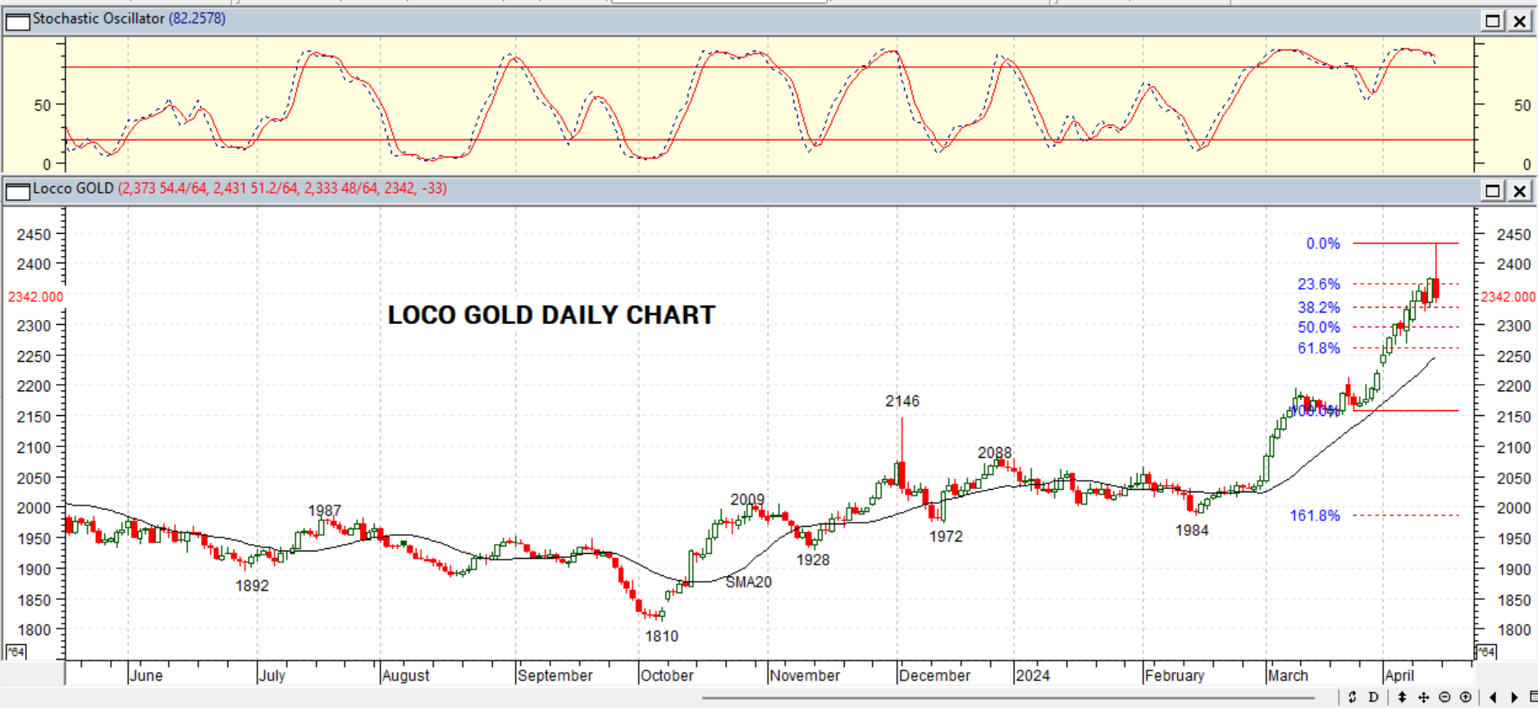Click the 2009 price annotation
This screenshot has height=708, width=1538.
[747, 500]
